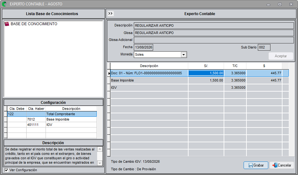Image resolution: width=298 pixels, height=175 pixels.
Task: Click the Lista Base de Conocimientos header
Action: click(53, 14)
